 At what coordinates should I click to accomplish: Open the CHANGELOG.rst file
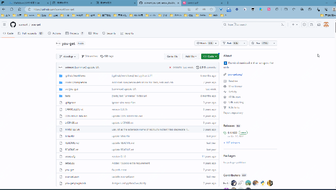74,109
